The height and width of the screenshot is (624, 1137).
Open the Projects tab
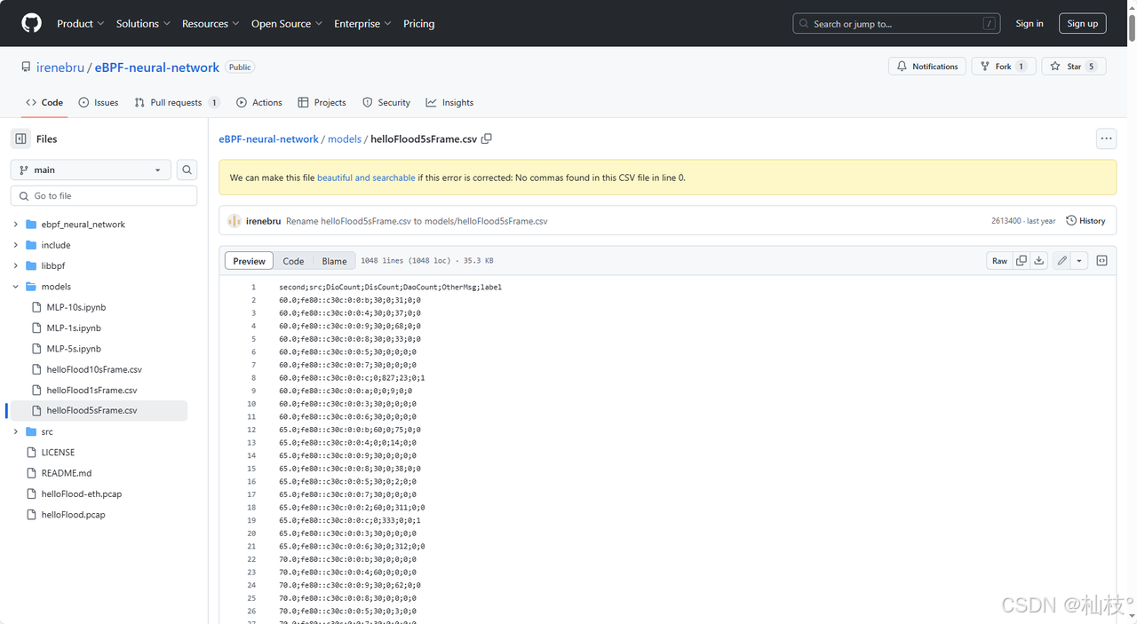322,103
